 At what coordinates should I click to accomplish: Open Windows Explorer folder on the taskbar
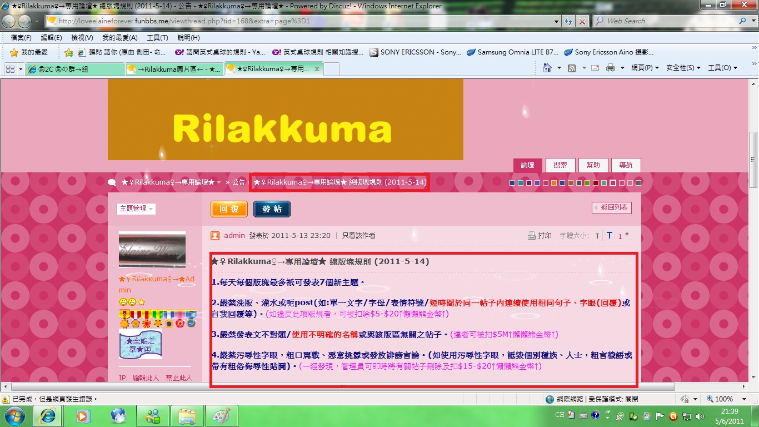[x=187, y=415]
